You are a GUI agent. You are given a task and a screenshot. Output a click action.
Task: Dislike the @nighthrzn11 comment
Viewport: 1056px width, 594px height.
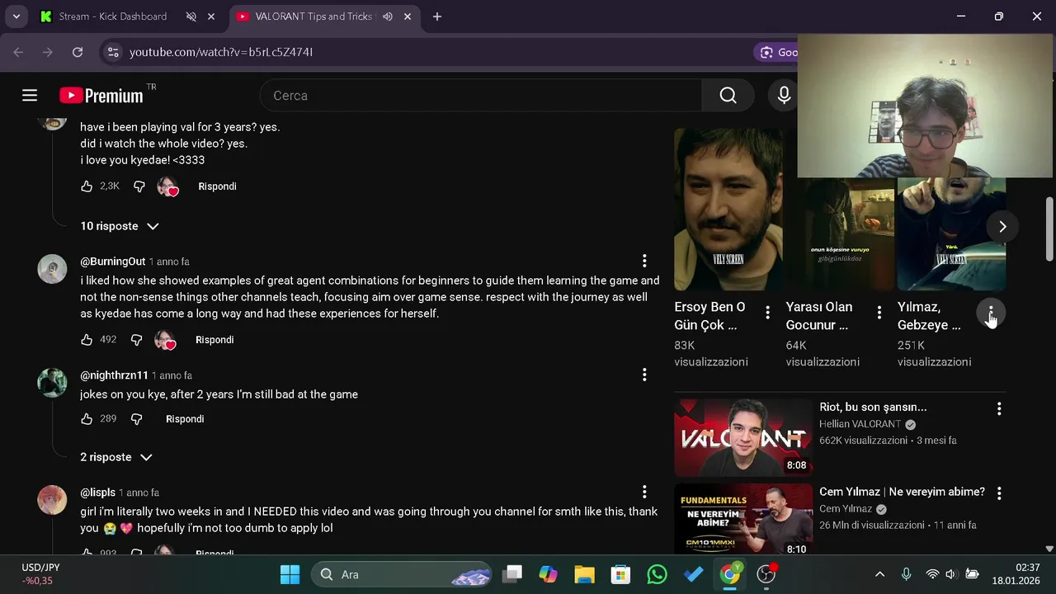coord(136,419)
